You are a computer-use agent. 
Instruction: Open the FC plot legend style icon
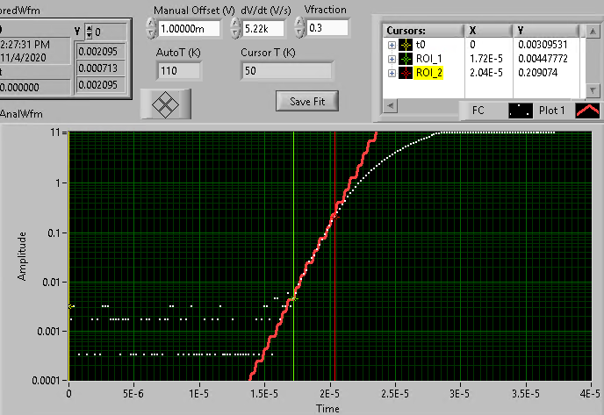click(520, 111)
